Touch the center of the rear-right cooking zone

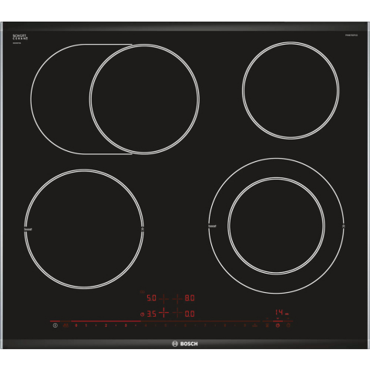[291, 90]
